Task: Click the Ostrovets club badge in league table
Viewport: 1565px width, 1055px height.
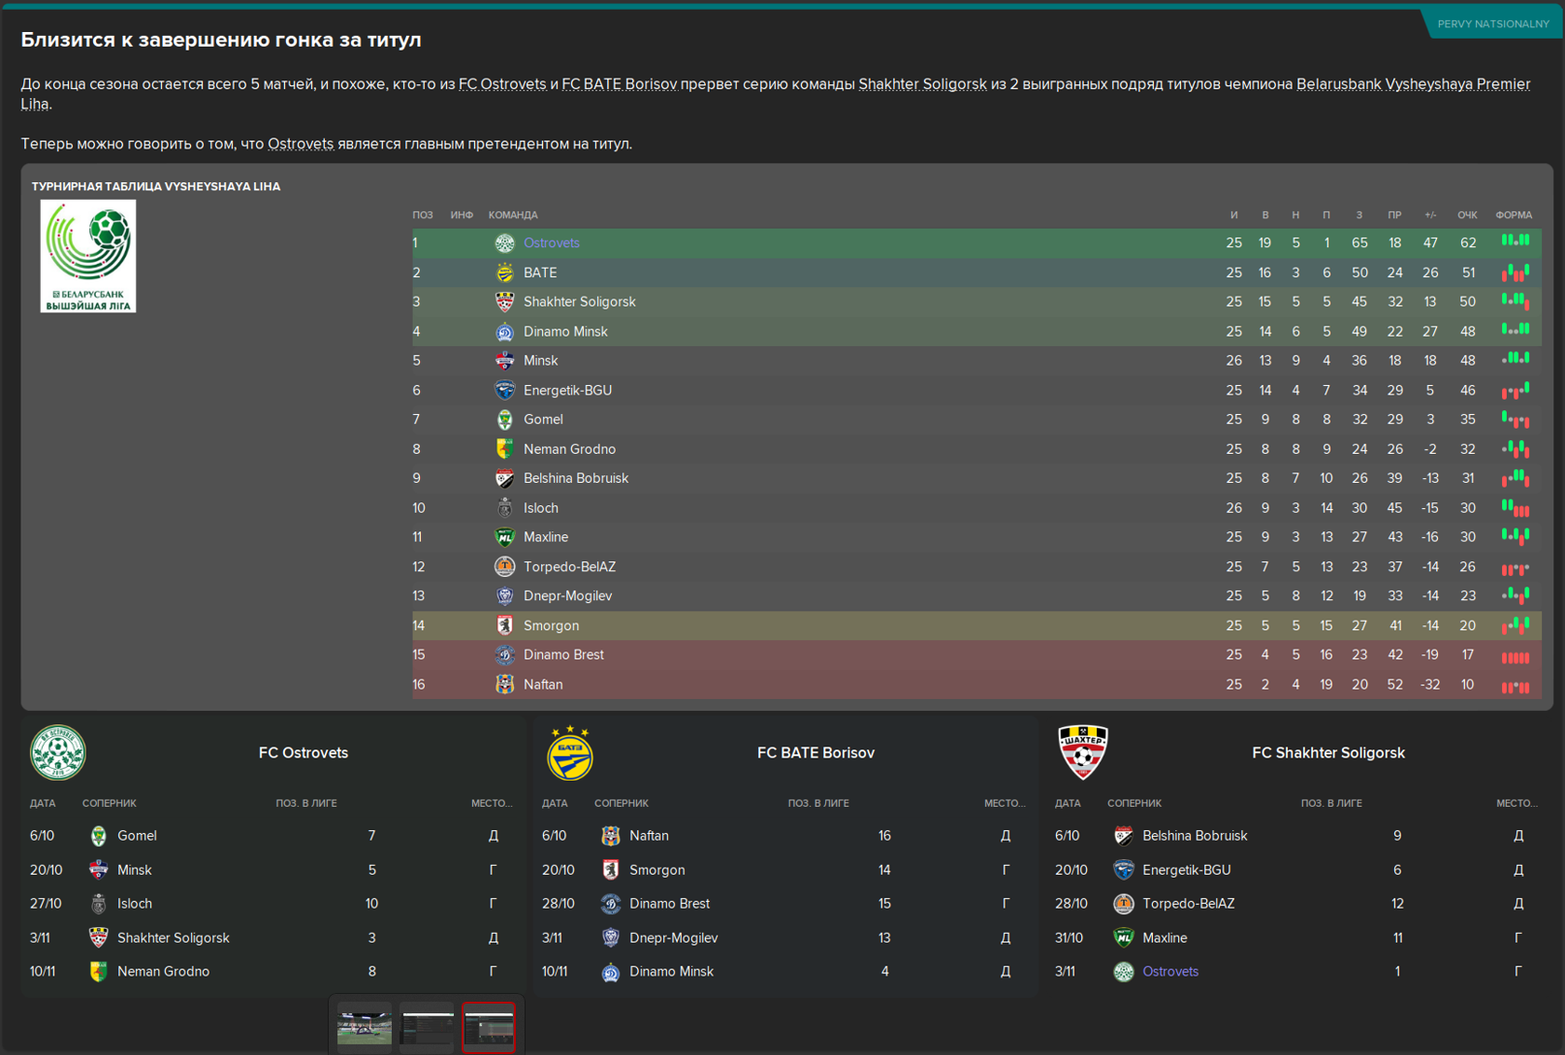Action: click(504, 243)
